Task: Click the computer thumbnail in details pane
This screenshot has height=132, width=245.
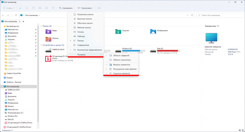Action: pos(211,38)
